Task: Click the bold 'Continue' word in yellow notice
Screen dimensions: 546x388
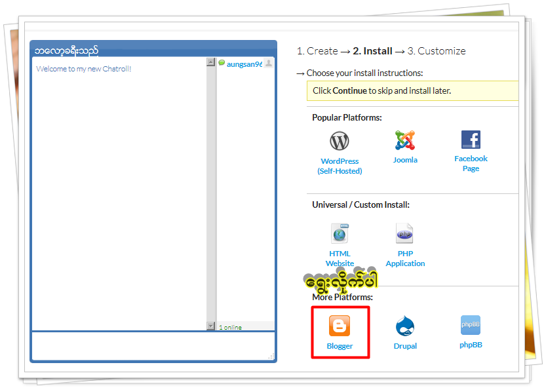Action: [x=349, y=91]
